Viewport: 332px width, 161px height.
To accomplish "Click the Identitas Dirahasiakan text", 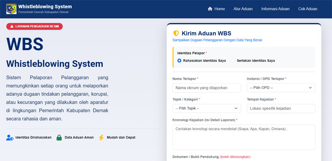I will pos(34,137).
